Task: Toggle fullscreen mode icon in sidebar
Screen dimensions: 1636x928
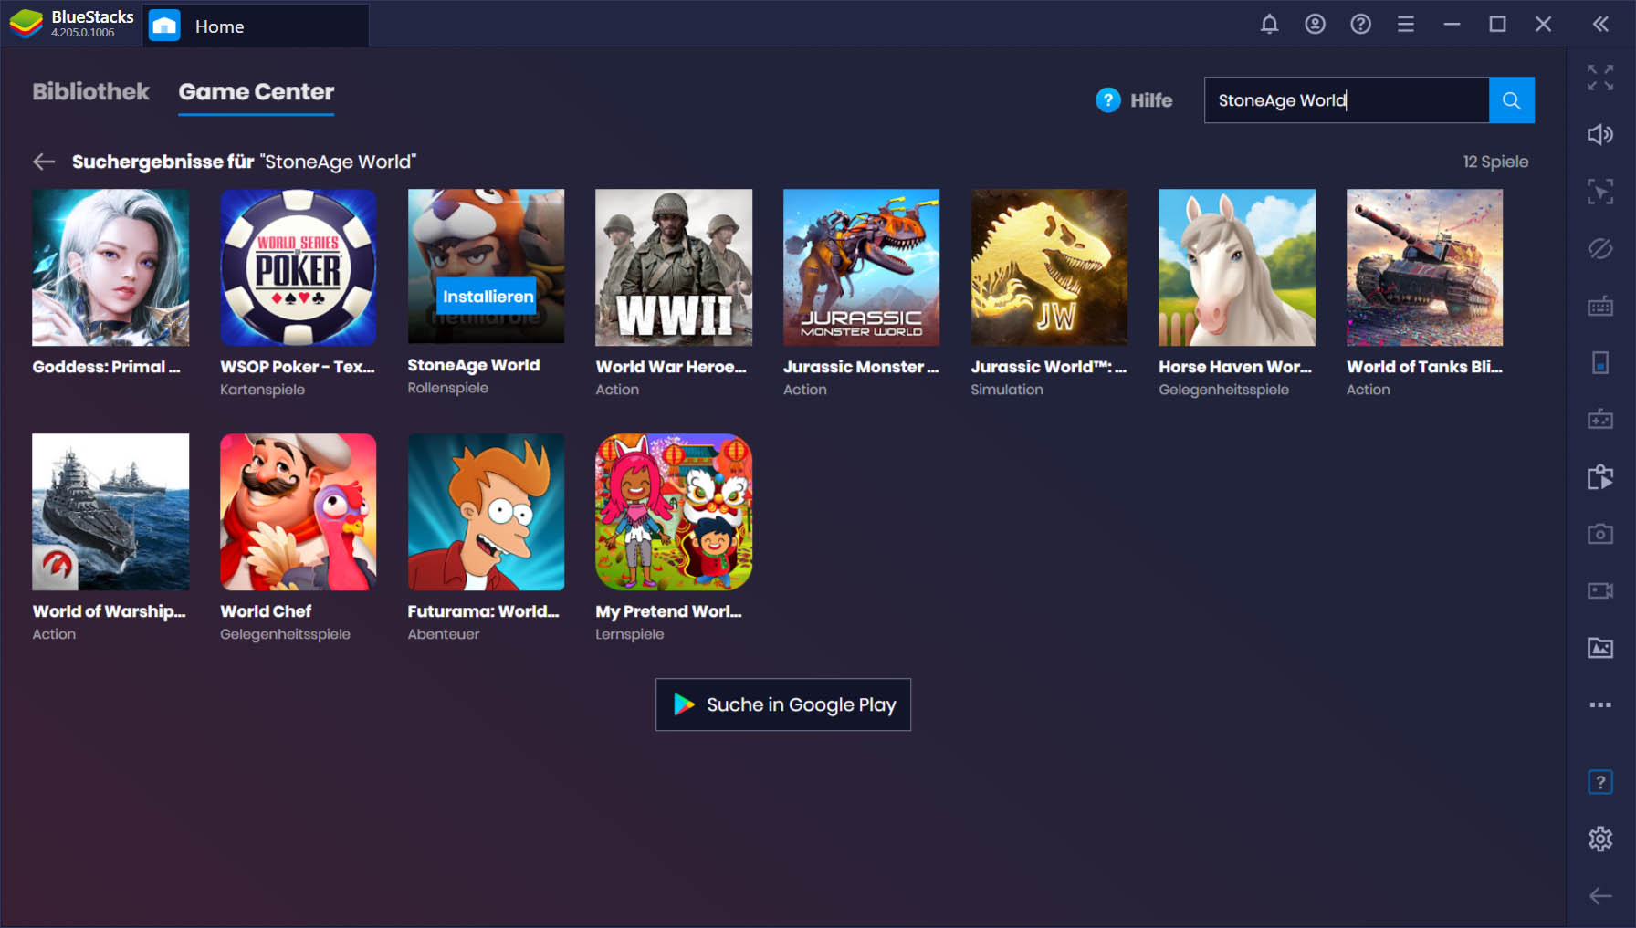Action: [x=1600, y=78]
